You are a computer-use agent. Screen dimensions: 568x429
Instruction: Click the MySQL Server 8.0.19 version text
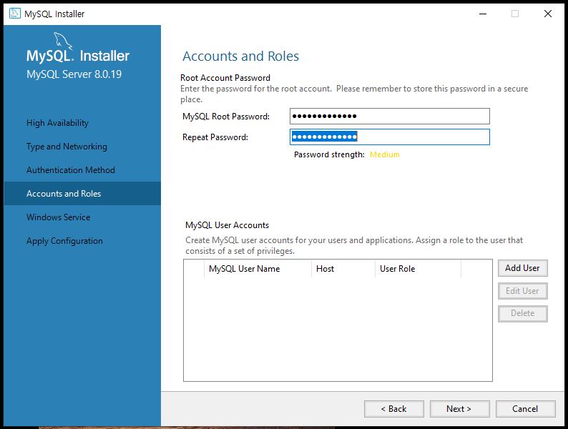(74, 74)
